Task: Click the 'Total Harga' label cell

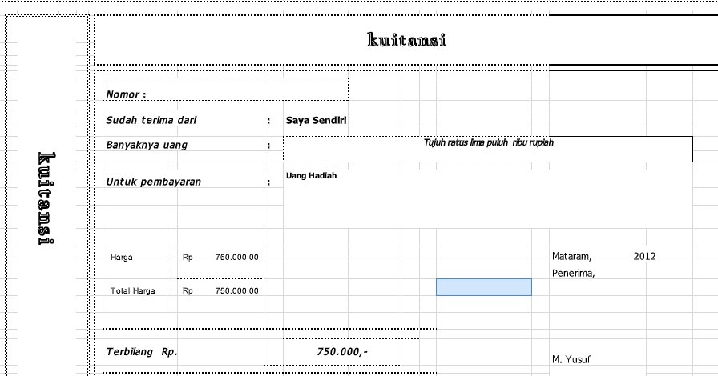Action: click(132, 290)
